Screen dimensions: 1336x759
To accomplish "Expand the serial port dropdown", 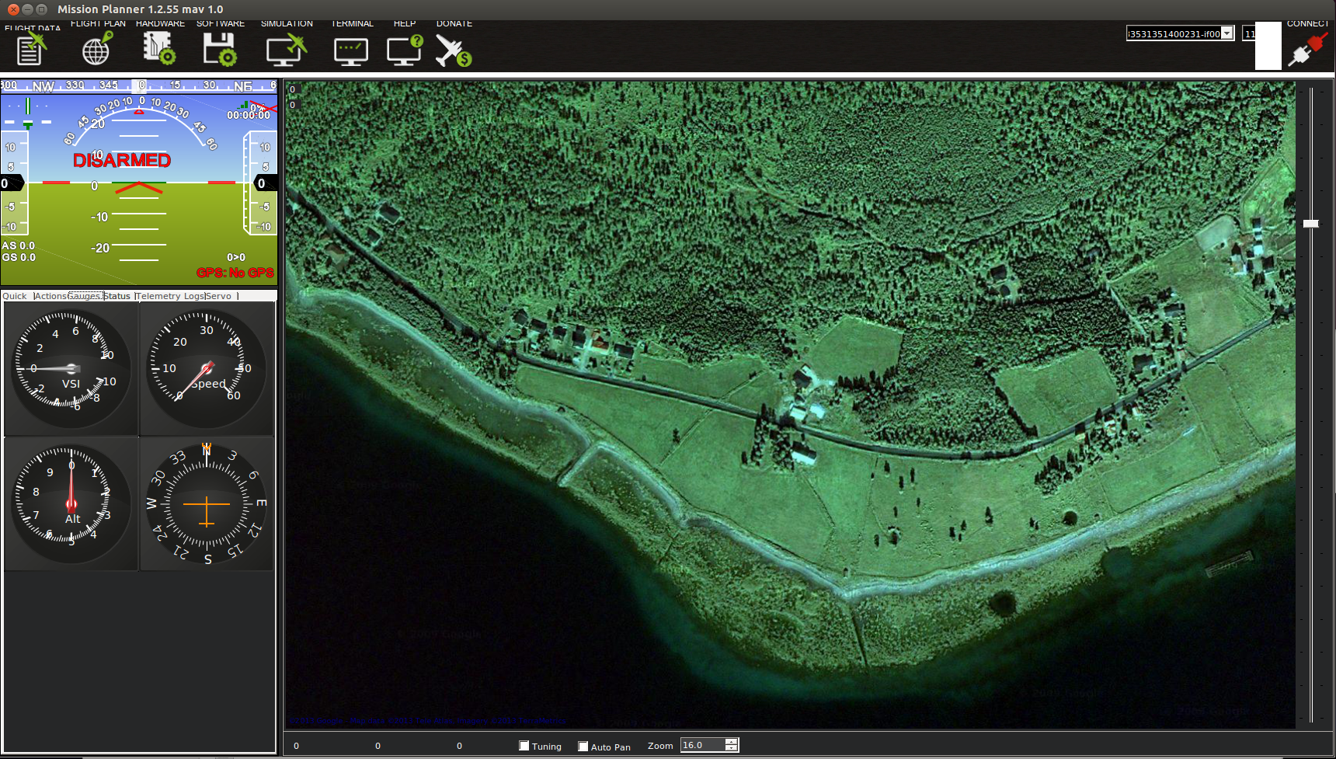I will click(x=1227, y=33).
